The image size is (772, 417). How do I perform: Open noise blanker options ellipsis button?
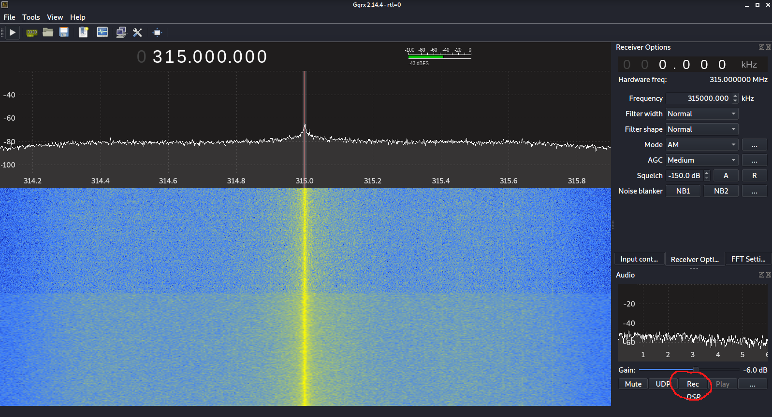[x=755, y=191]
